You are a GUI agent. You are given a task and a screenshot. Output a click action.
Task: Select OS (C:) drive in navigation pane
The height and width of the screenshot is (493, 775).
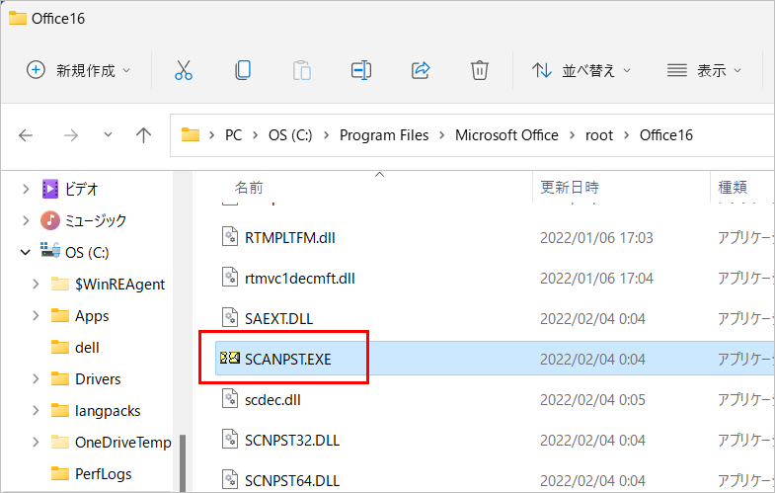[87, 252]
